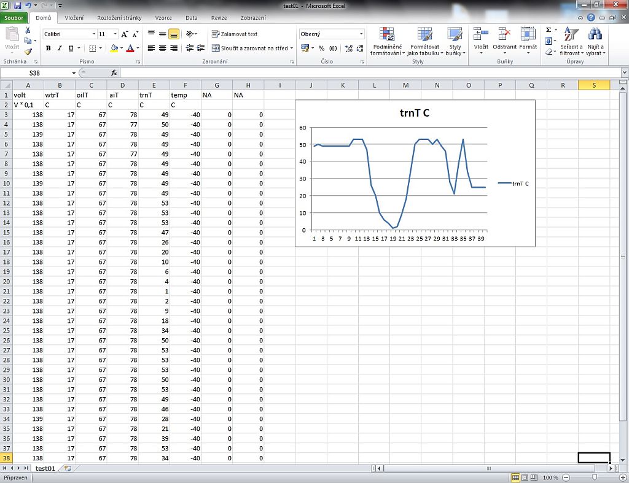Open the Soubor file menu
This screenshot has height=483, width=629.
[x=14, y=18]
